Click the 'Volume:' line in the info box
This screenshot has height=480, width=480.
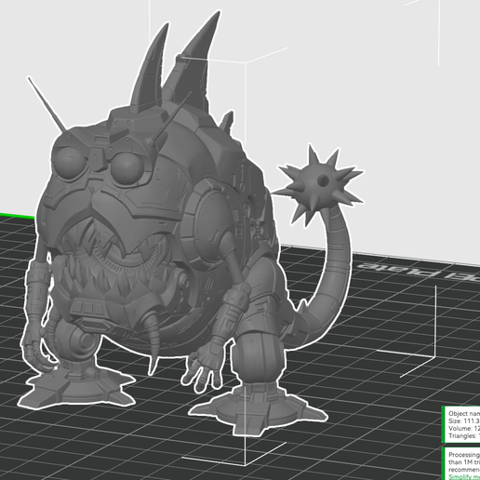click(x=464, y=429)
